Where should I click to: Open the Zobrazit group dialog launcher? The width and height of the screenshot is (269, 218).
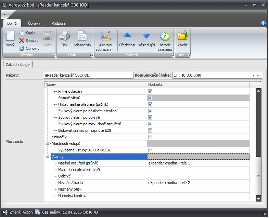[172, 55]
